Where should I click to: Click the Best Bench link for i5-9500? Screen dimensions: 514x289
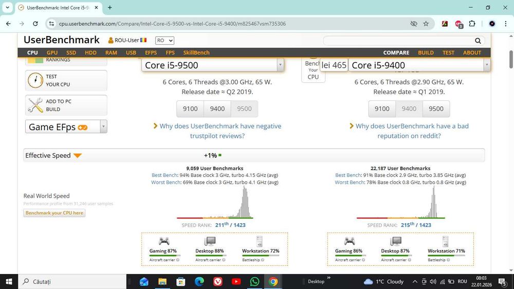pyautogui.click(x=164, y=175)
